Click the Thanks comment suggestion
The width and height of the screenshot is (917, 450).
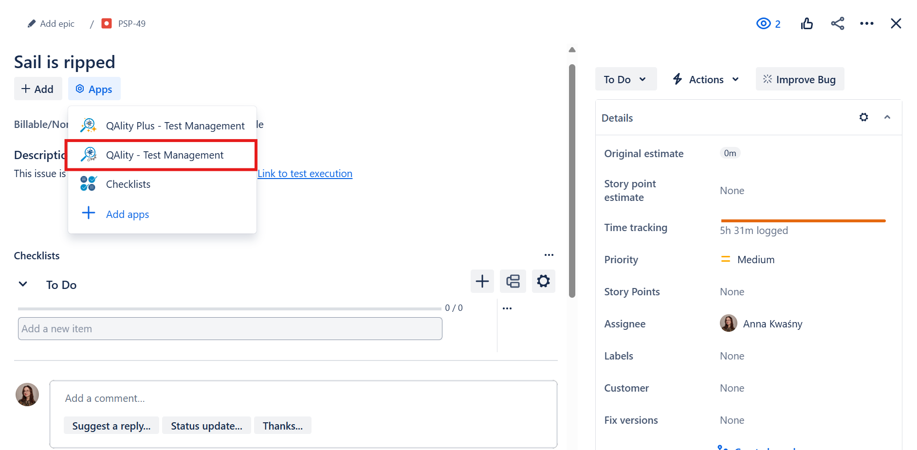(283, 426)
